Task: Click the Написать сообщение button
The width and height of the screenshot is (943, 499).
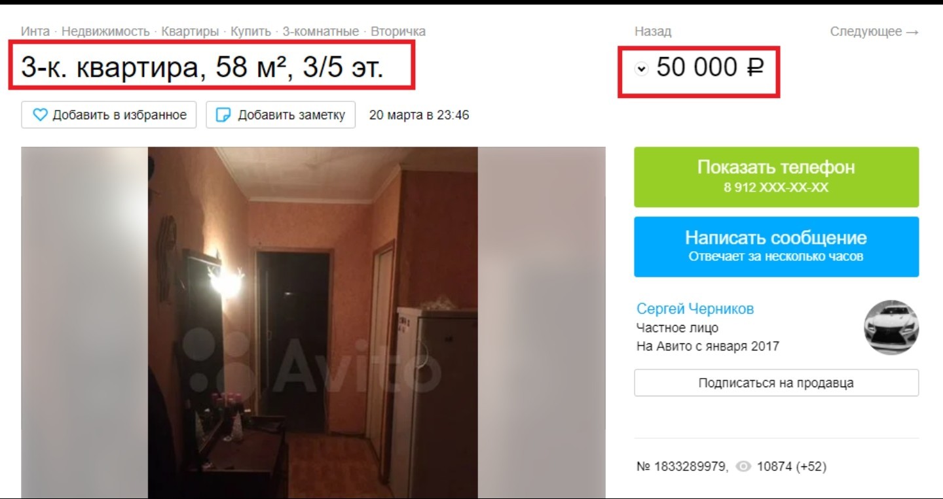Action: coord(776,247)
